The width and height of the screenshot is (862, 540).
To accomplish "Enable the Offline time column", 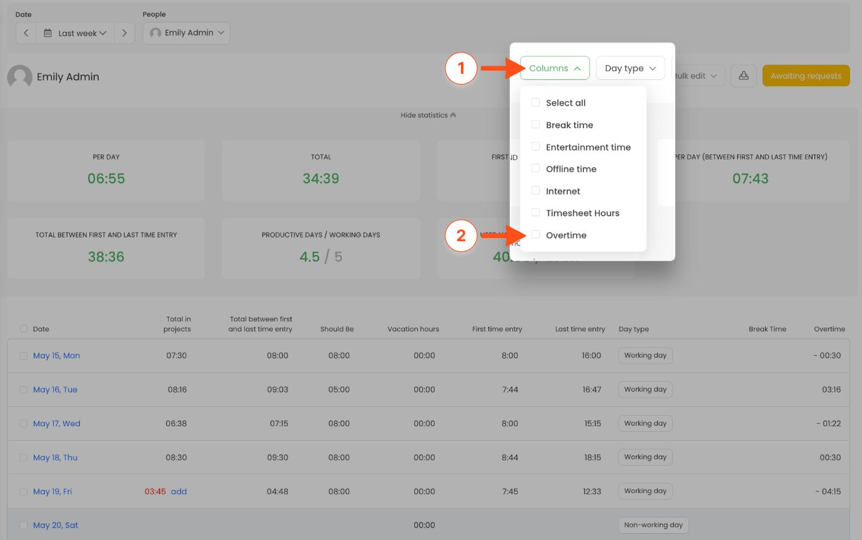I will (x=535, y=169).
